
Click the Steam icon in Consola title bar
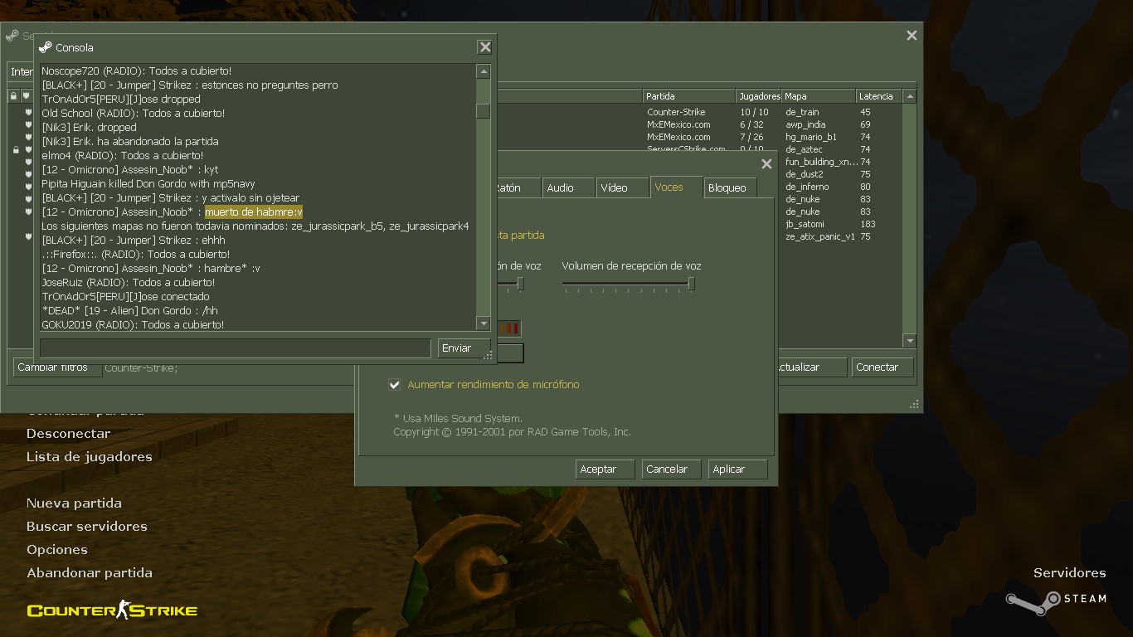pos(46,47)
